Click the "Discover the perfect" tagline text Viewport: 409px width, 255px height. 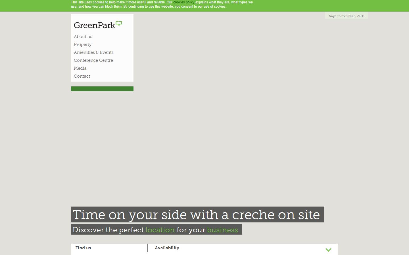click(x=108, y=230)
